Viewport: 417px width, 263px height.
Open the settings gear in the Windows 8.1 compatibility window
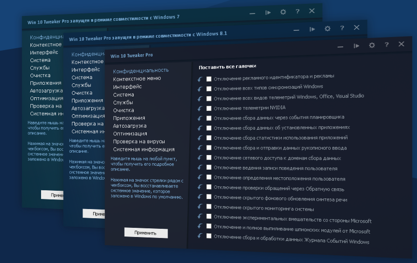pos(327,28)
